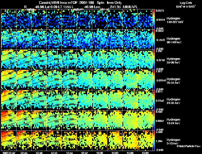Click the 3.432 colorbar value
The image size is (202, 154).
tap(159, 112)
